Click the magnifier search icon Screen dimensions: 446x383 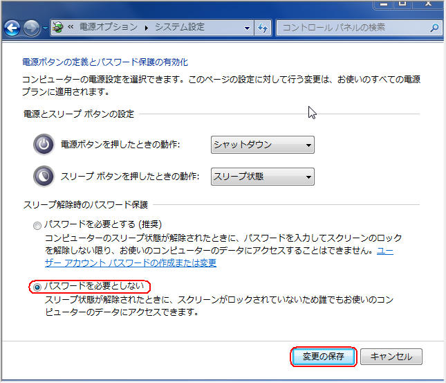434,28
